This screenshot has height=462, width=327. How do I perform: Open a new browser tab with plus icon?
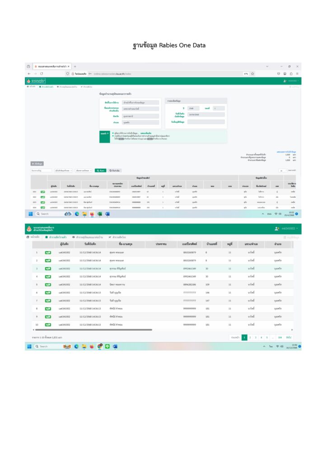(x=75, y=67)
